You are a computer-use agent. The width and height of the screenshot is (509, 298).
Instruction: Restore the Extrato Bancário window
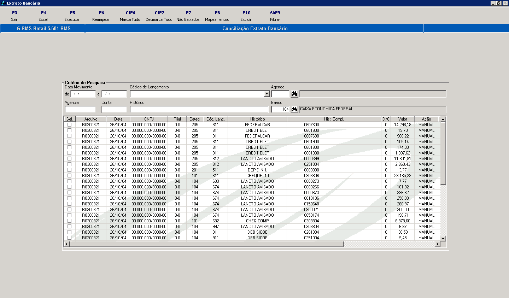tap(499, 3)
